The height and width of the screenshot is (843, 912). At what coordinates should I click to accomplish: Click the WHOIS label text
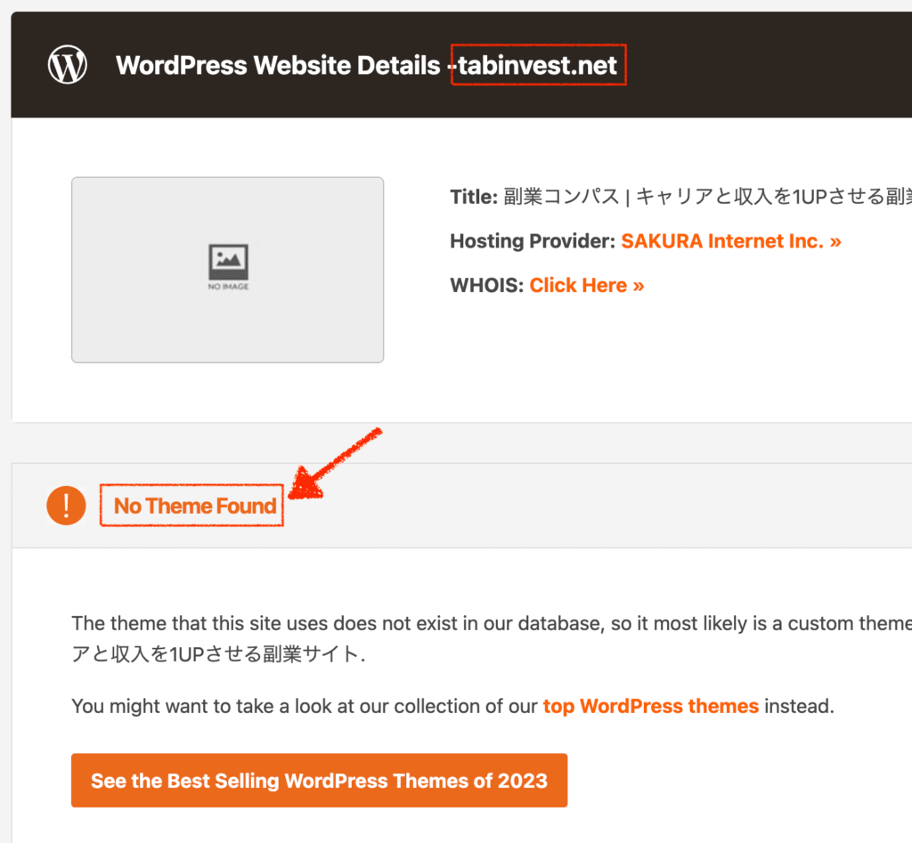click(x=487, y=285)
